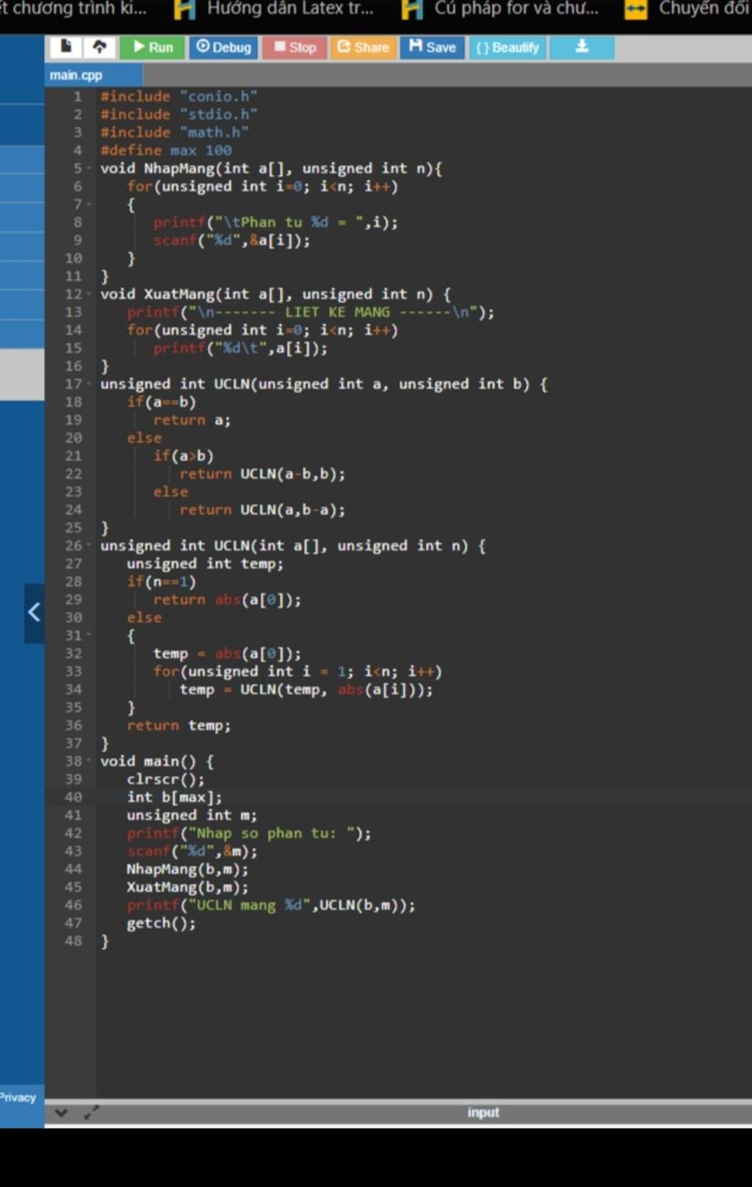Beautify the code formatting
Screen dimensions: 752x1187
[507, 47]
